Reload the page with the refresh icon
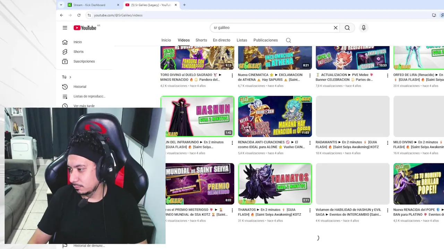This screenshot has width=444, height=249. tap(79, 15)
